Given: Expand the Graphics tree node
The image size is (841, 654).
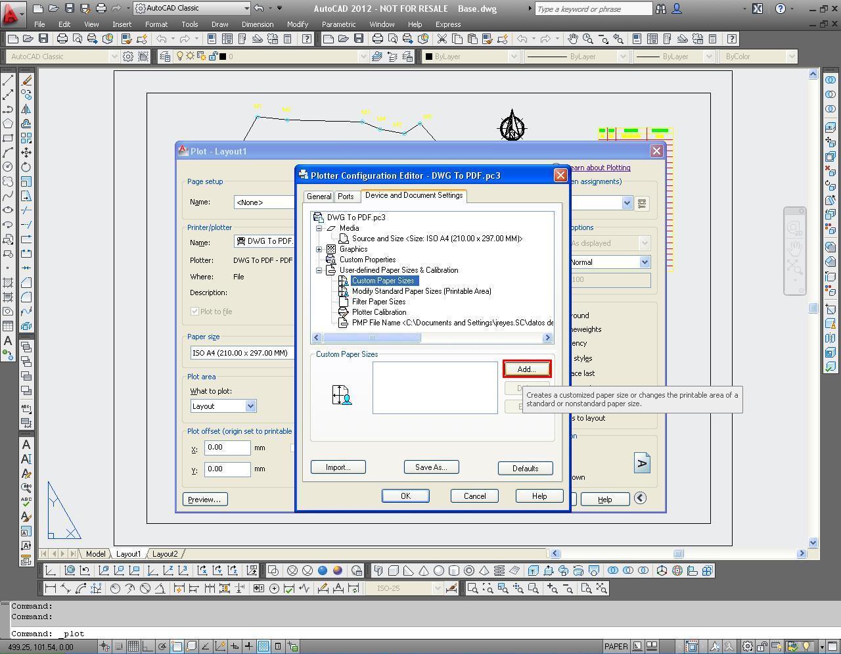Looking at the screenshot, I should coord(319,249).
